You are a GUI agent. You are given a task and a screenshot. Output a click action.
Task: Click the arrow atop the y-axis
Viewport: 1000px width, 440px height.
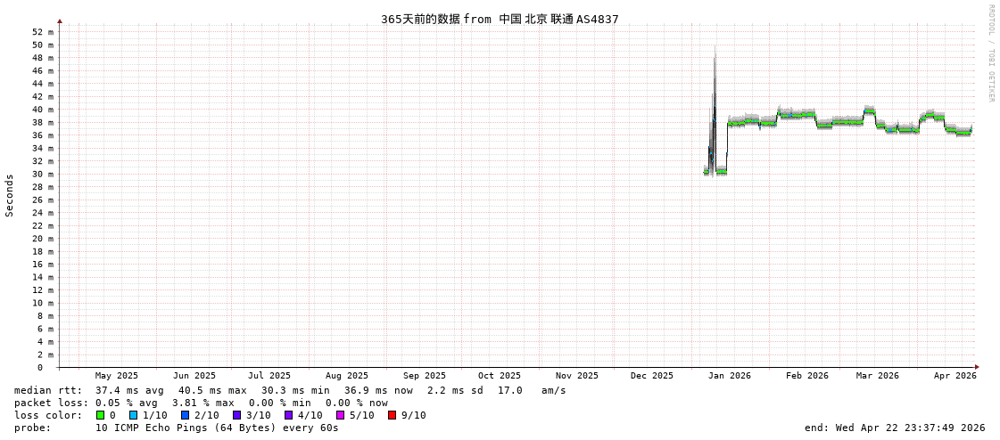coord(60,20)
